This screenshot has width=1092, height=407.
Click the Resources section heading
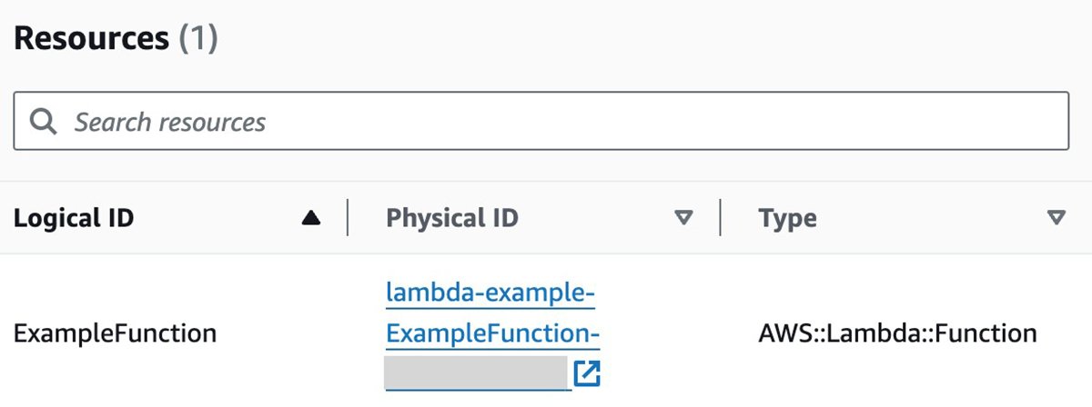click(x=91, y=38)
